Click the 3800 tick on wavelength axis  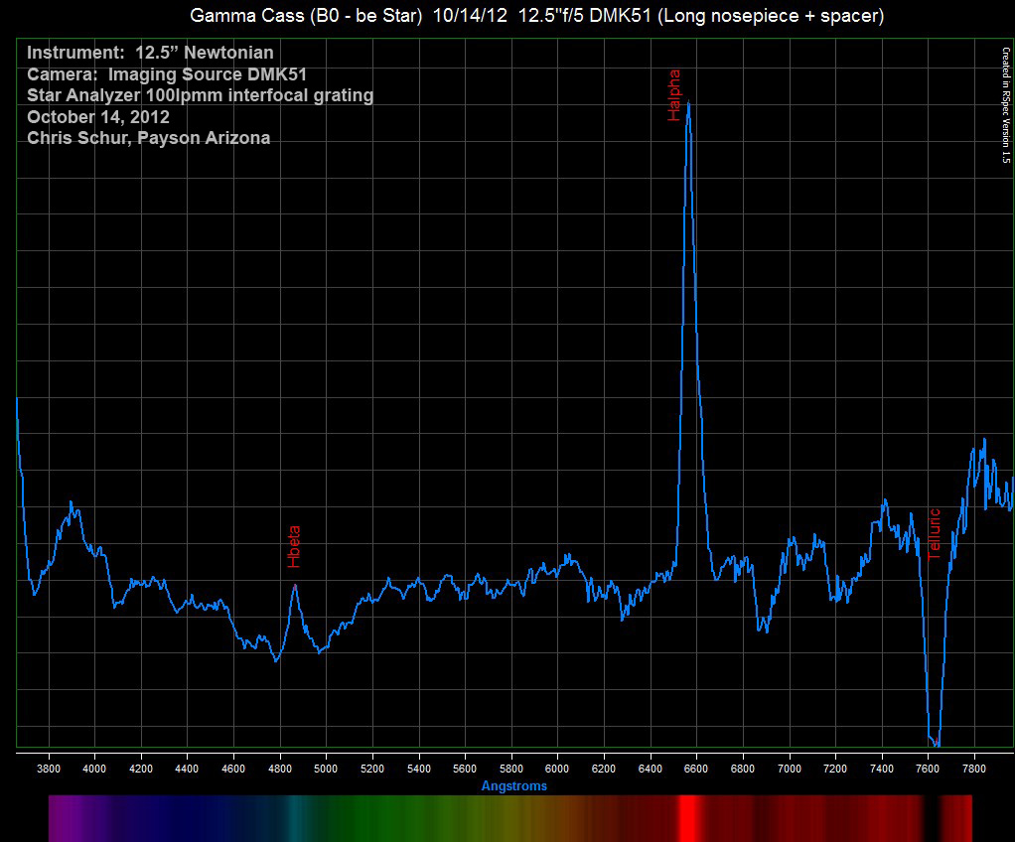49,769
